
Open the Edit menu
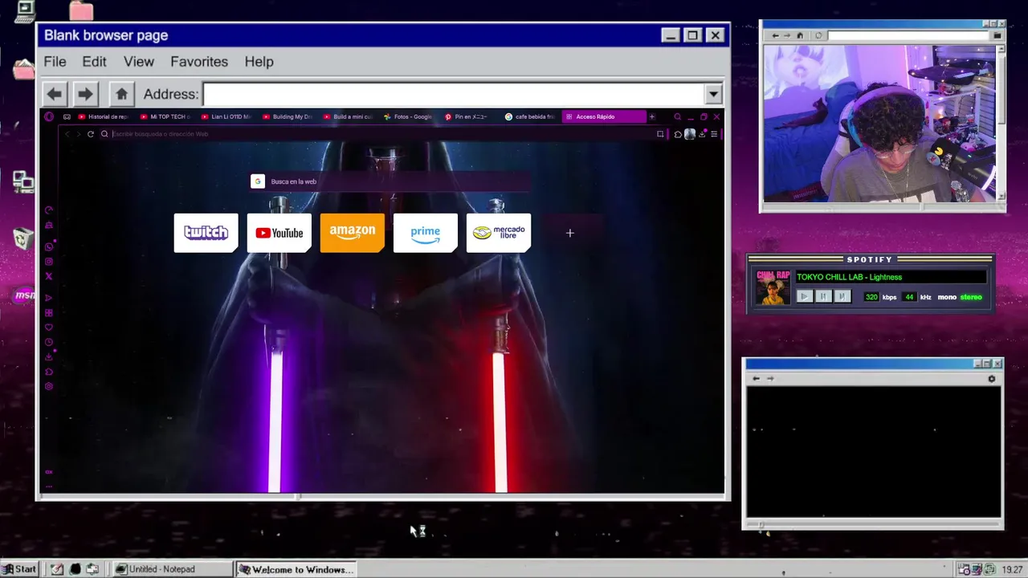point(94,62)
